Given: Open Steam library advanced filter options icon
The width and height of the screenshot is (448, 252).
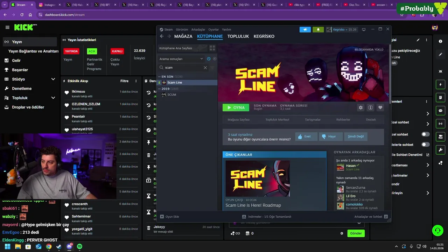Looking at the screenshot, I should [212, 68].
